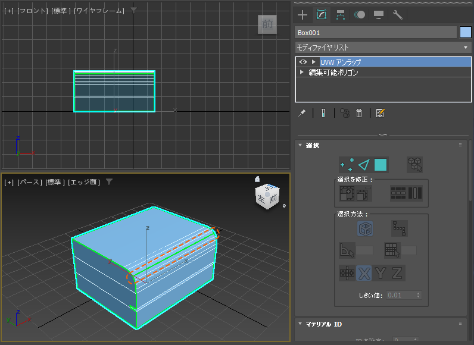
Task: Click the filter funnel in front viewport
Action: pyautogui.click(x=133, y=11)
